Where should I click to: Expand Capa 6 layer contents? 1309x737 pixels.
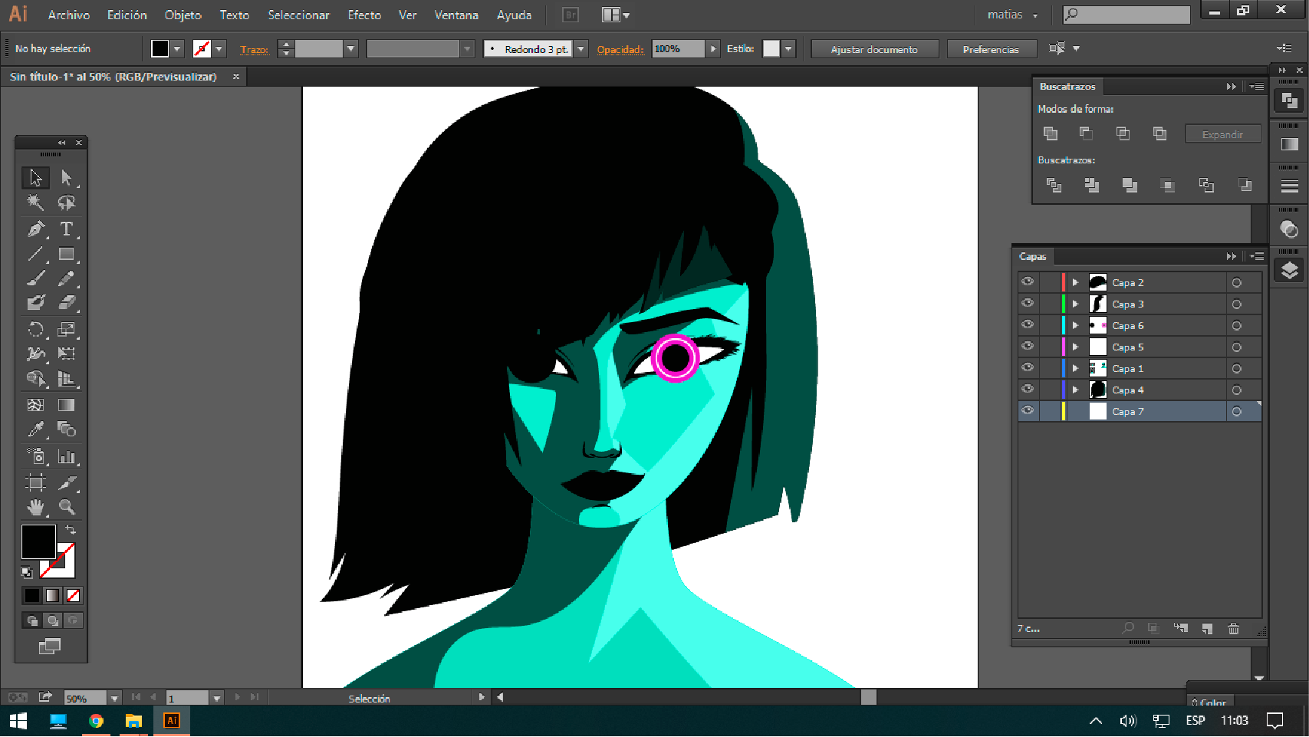(x=1075, y=326)
